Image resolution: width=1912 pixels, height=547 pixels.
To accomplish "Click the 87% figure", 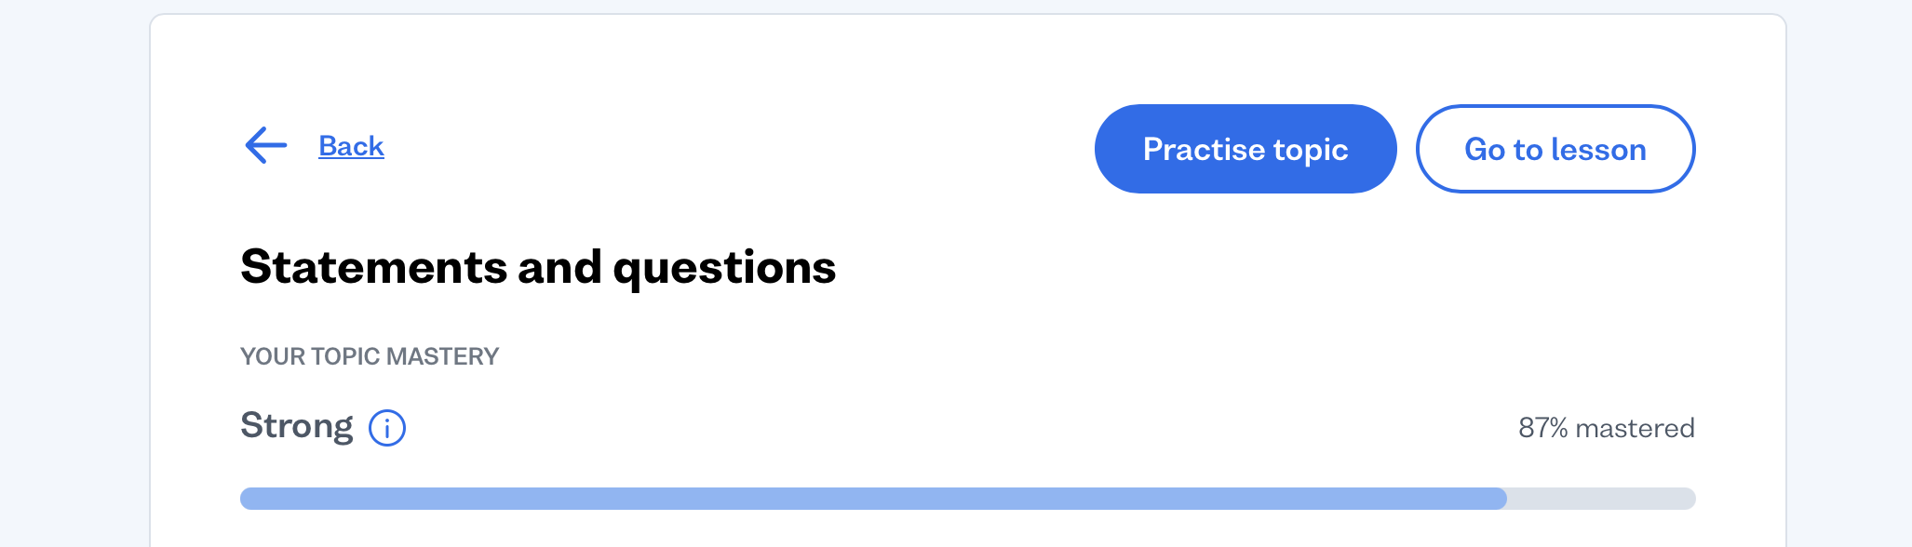I will click(x=1542, y=428).
